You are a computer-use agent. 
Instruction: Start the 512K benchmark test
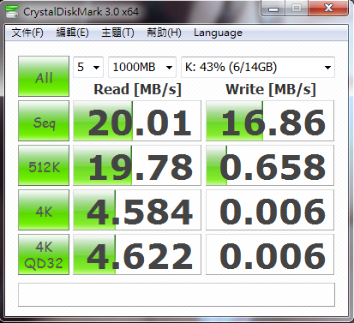click(44, 165)
